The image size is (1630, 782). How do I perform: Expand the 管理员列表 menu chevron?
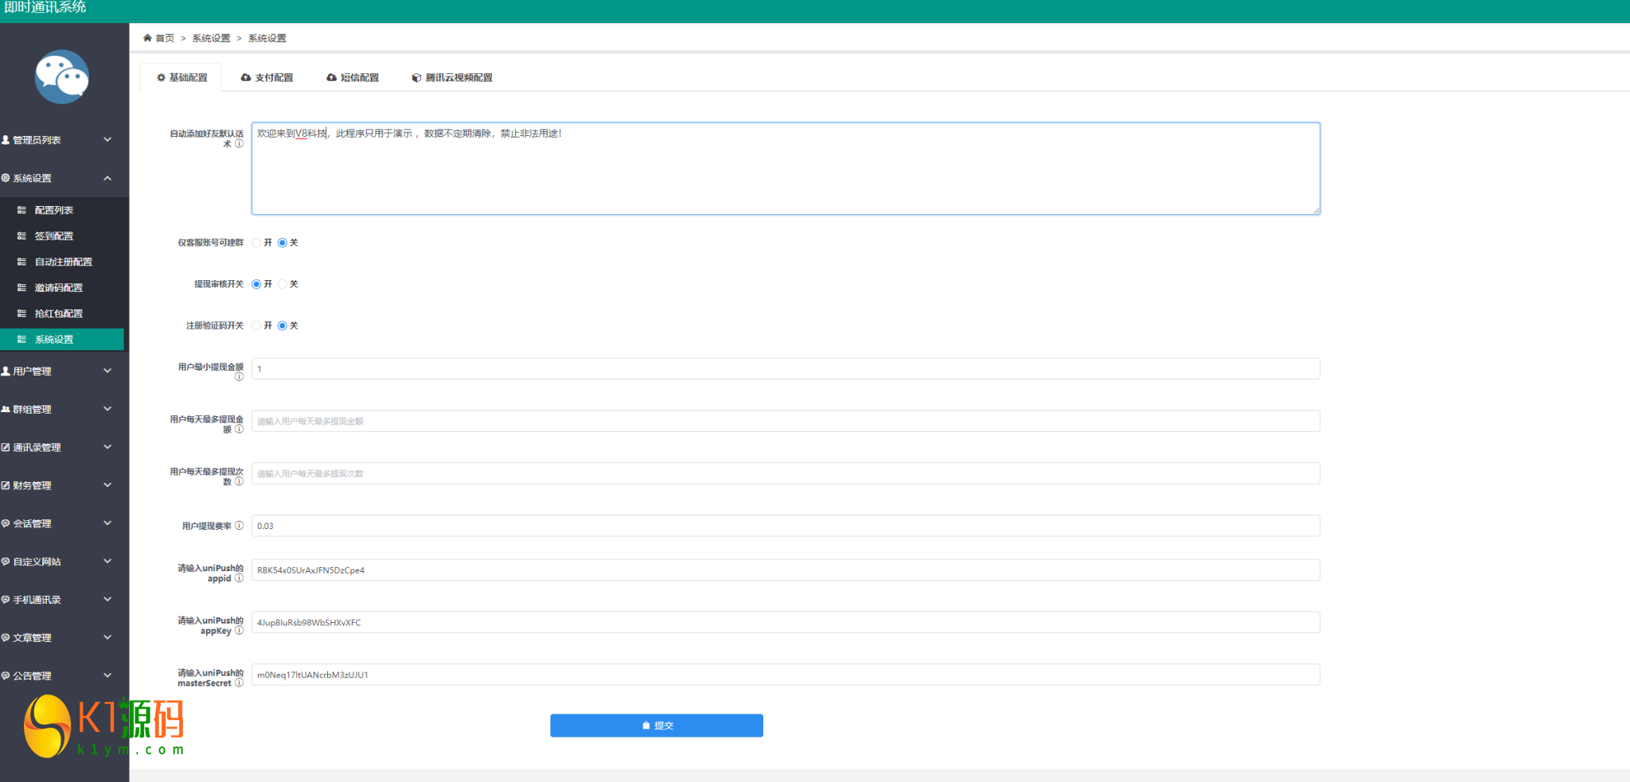coord(107,140)
